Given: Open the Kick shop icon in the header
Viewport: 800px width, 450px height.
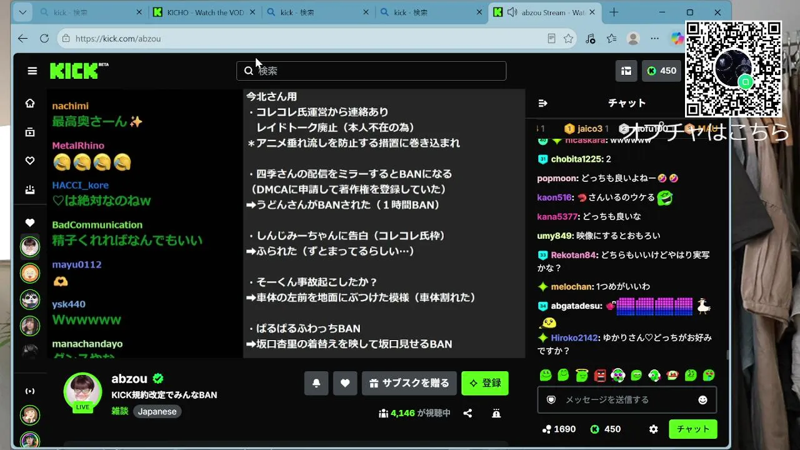Looking at the screenshot, I should [x=626, y=71].
